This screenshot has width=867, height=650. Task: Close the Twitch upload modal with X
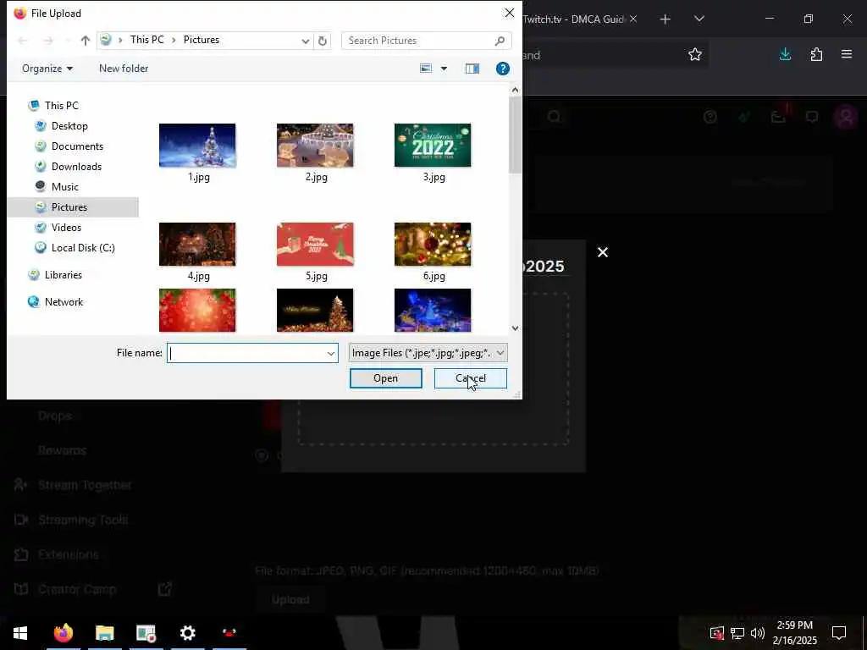603,252
